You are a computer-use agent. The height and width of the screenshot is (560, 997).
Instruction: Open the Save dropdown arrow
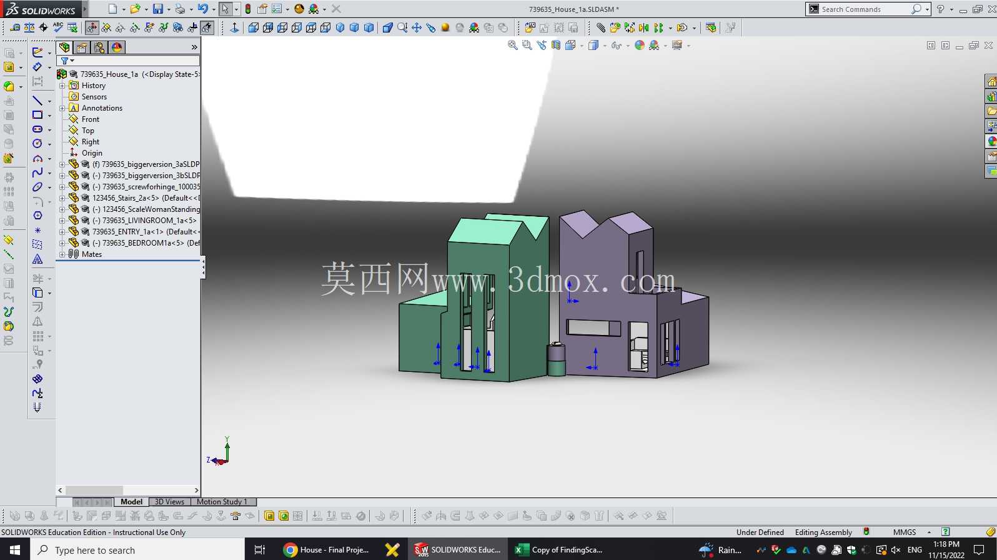(168, 9)
